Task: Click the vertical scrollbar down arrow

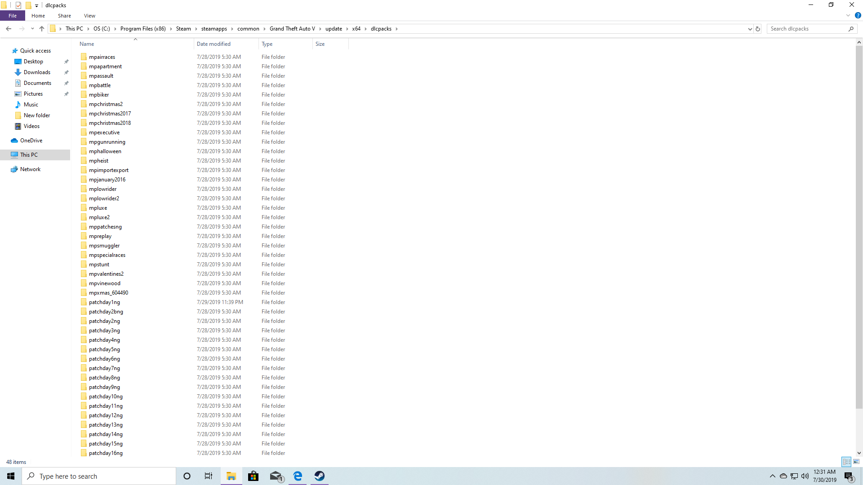Action: 859,453
